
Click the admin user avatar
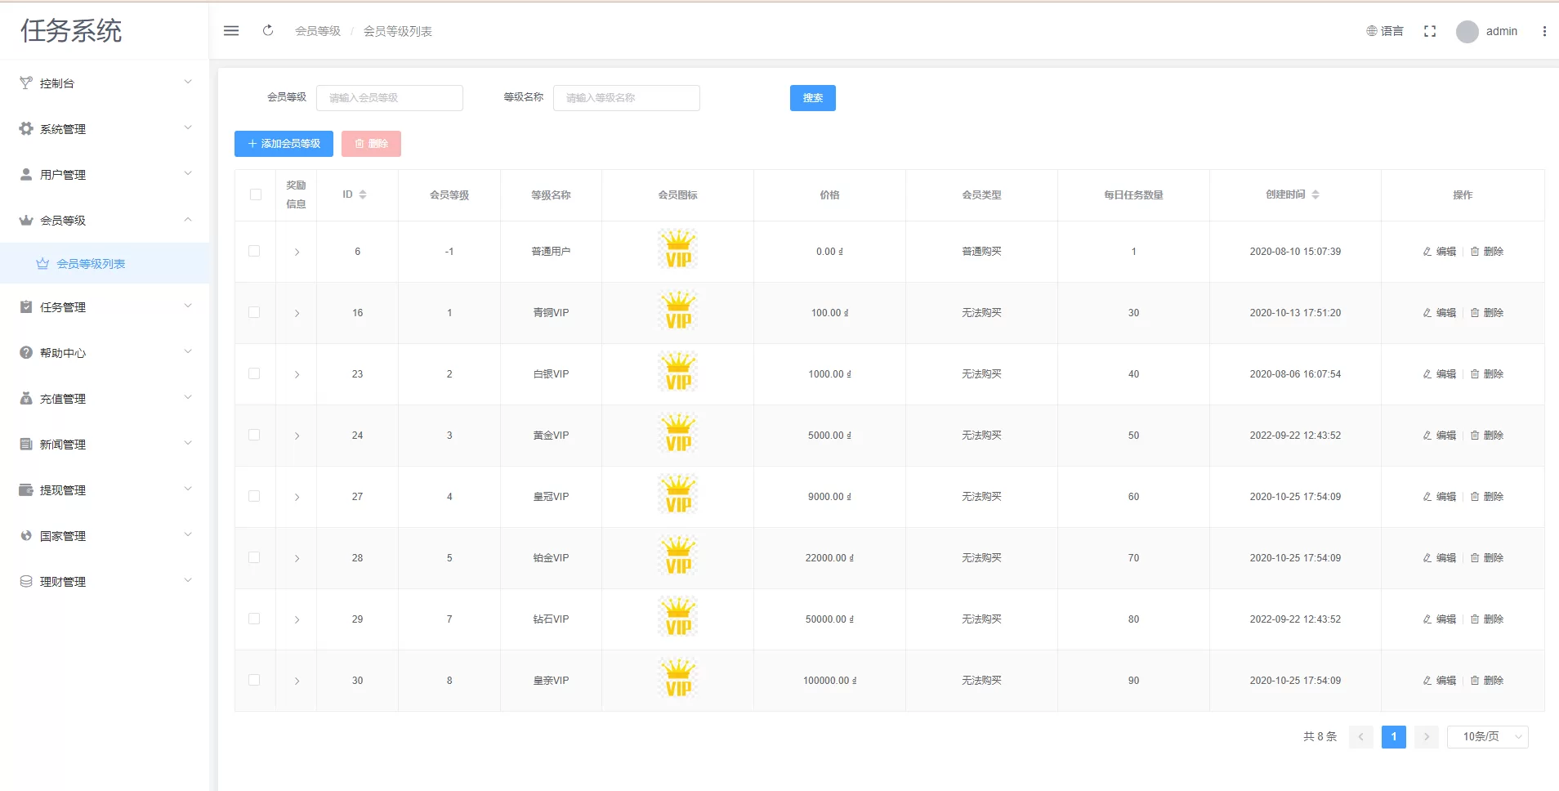[x=1467, y=32]
